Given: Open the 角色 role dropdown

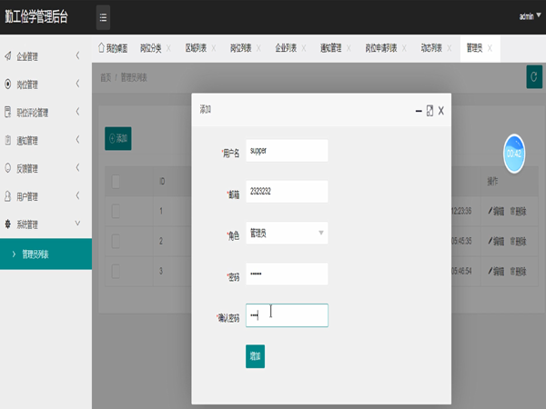Looking at the screenshot, I should (287, 234).
